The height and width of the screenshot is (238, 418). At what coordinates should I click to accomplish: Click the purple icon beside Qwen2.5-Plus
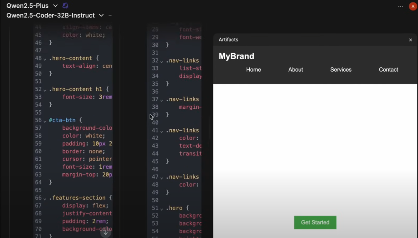click(x=65, y=6)
